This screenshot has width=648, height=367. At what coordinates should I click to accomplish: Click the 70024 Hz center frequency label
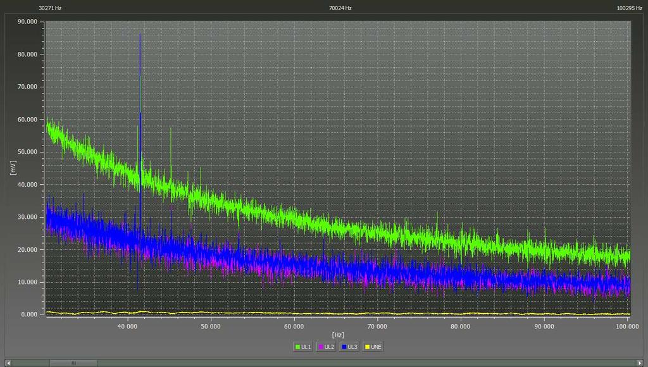pyautogui.click(x=340, y=8)
